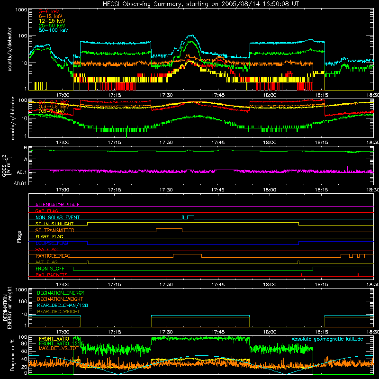Viewport: 379px width, 379px height.
Task: Select the FLARE_FLAG label
Action: pos(49,236)
